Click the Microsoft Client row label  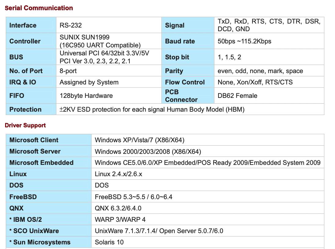point(34,140)
